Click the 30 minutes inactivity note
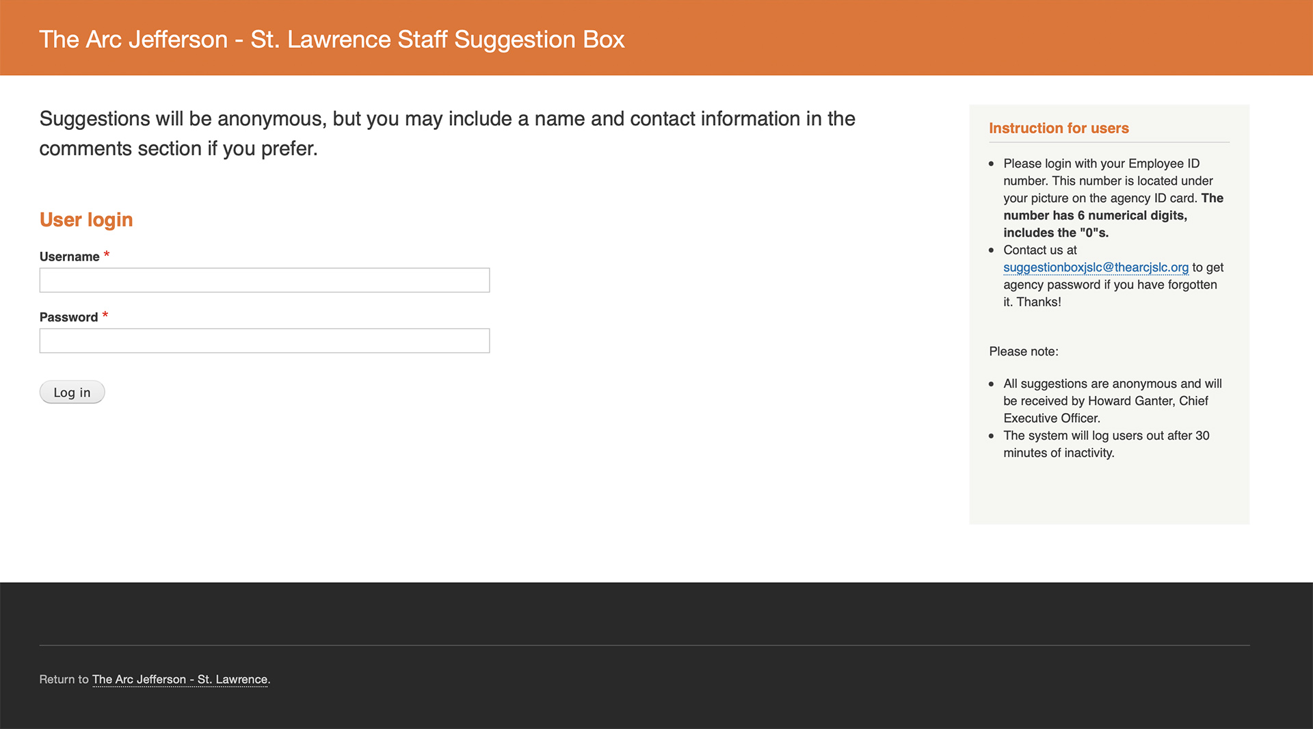Image resolution: width=1313 pixels, height=729 pixels. 1106,445
